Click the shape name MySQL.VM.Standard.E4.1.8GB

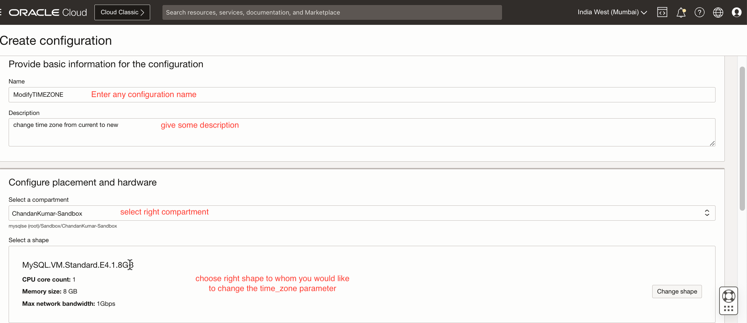(x=78, y=265)
